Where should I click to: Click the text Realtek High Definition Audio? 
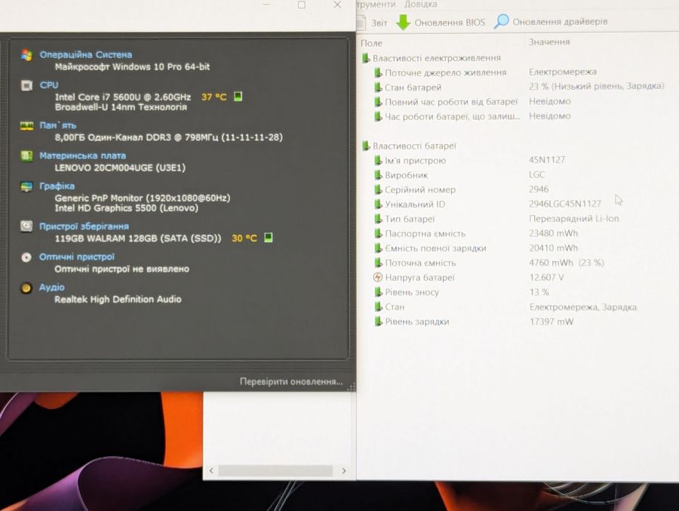(x=118, y=299)
